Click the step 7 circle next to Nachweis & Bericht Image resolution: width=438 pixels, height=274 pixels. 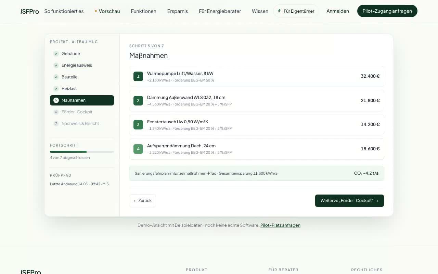coord(56,124)
